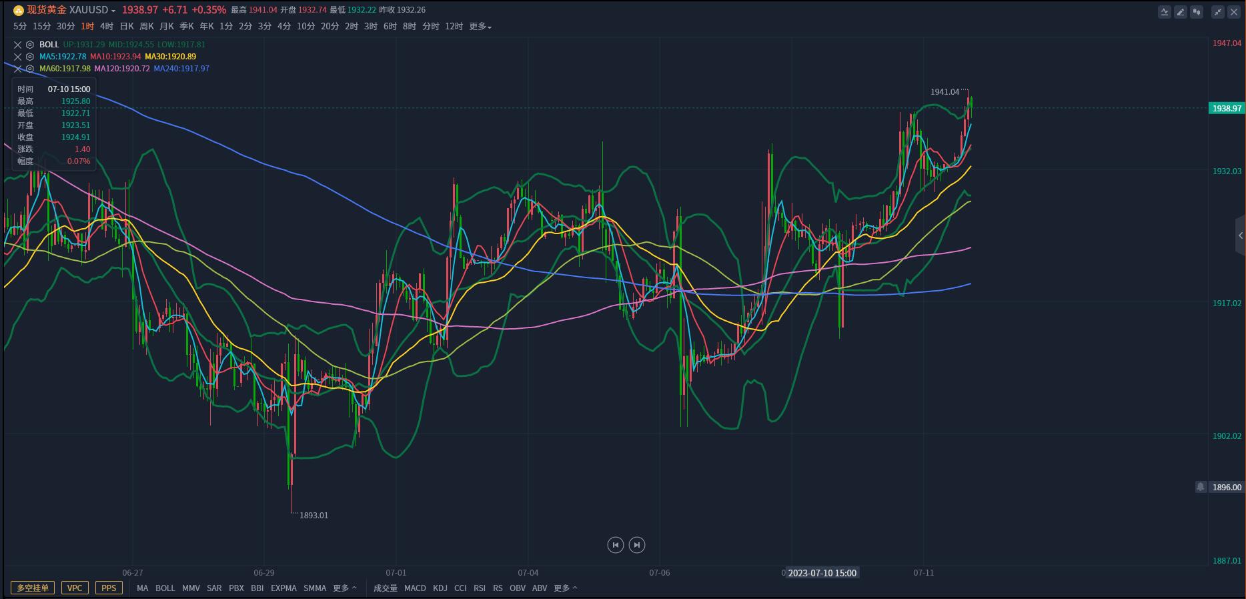Remove the MA5 MA10 MA30 indicator row
The image size is (1246, 599).
pyautogui.click(x=18, y=57)
